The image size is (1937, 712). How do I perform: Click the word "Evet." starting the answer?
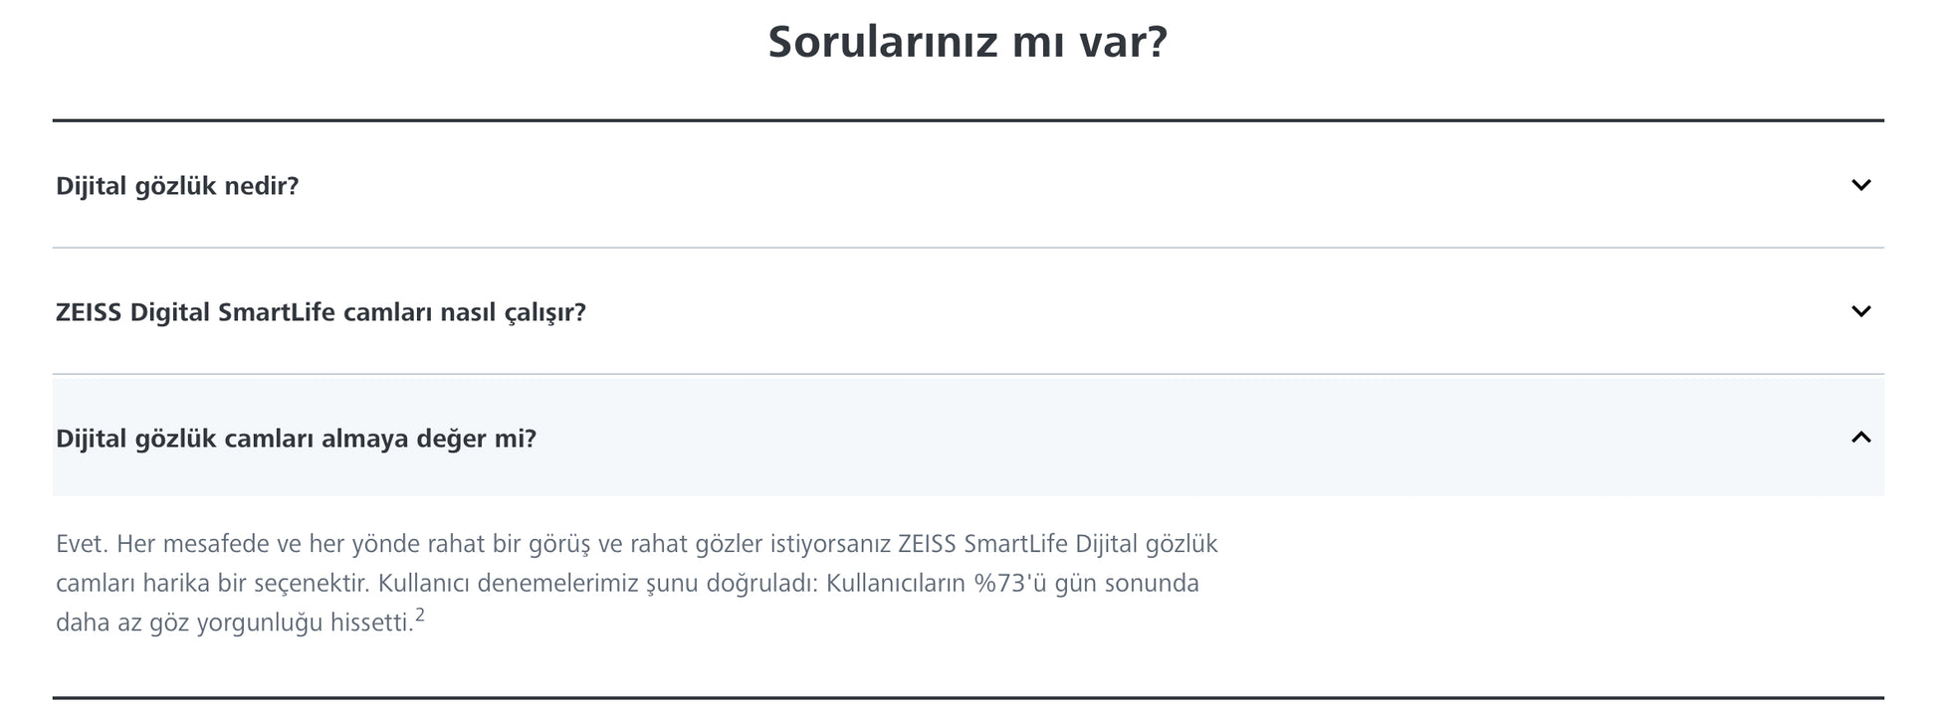(x=82, y=544)
